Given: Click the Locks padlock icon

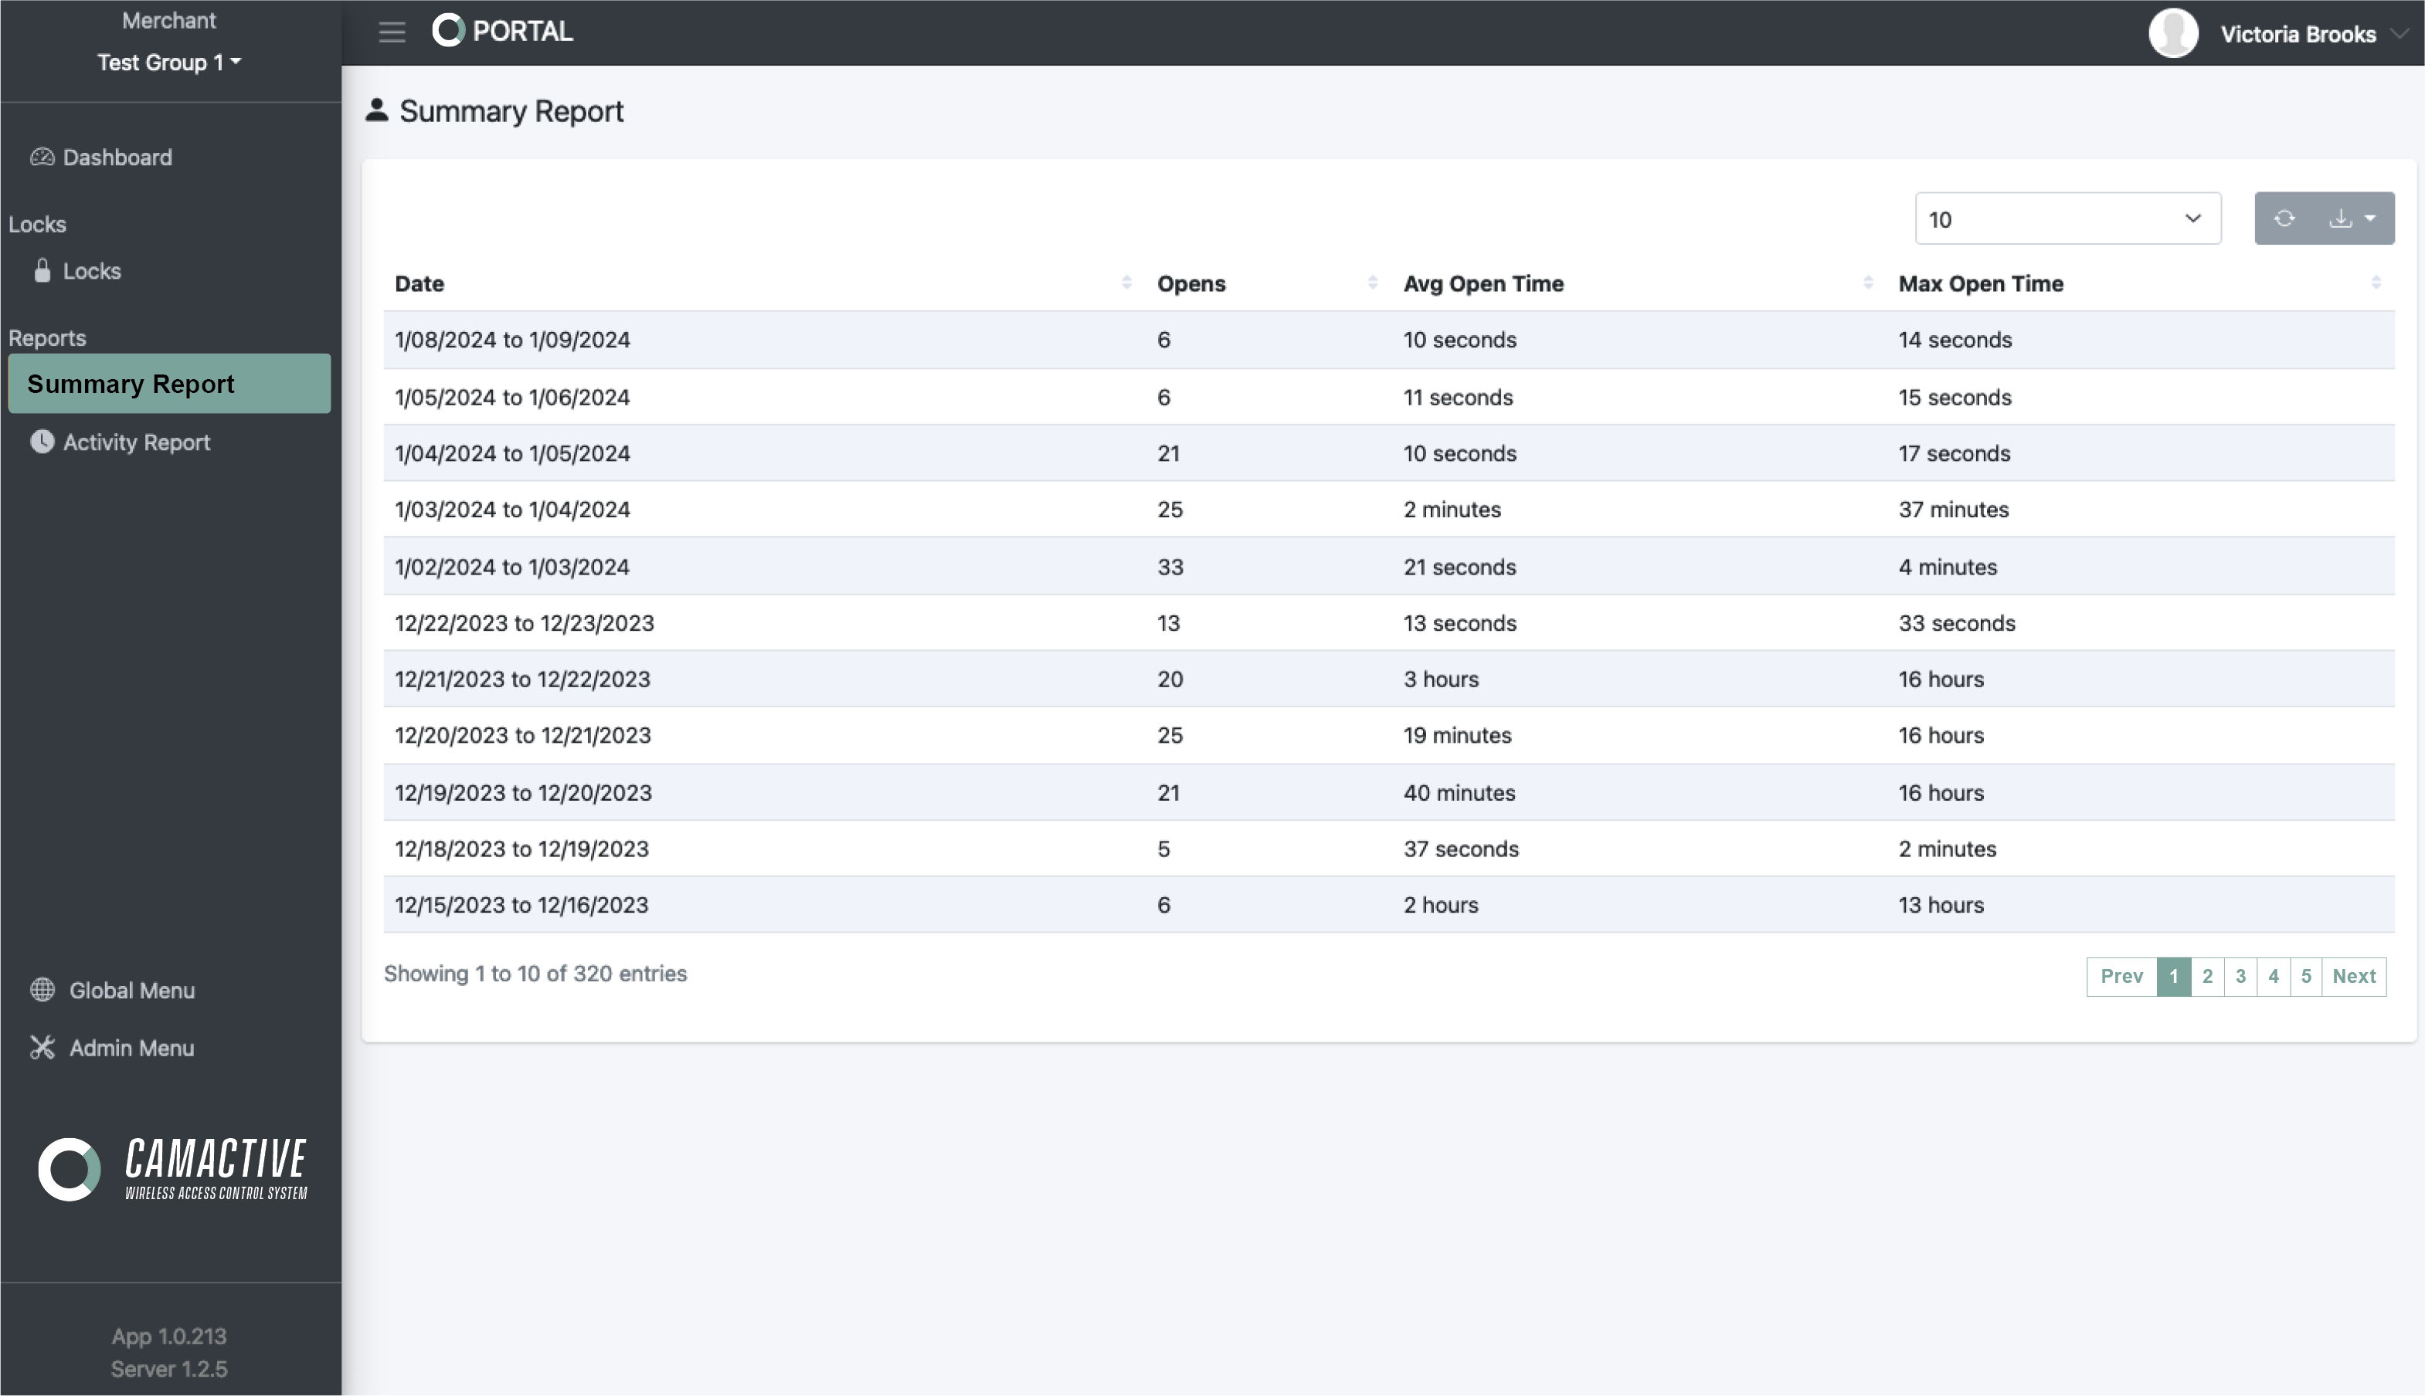Looking at the screenshot, I should [x=42, y=270].
